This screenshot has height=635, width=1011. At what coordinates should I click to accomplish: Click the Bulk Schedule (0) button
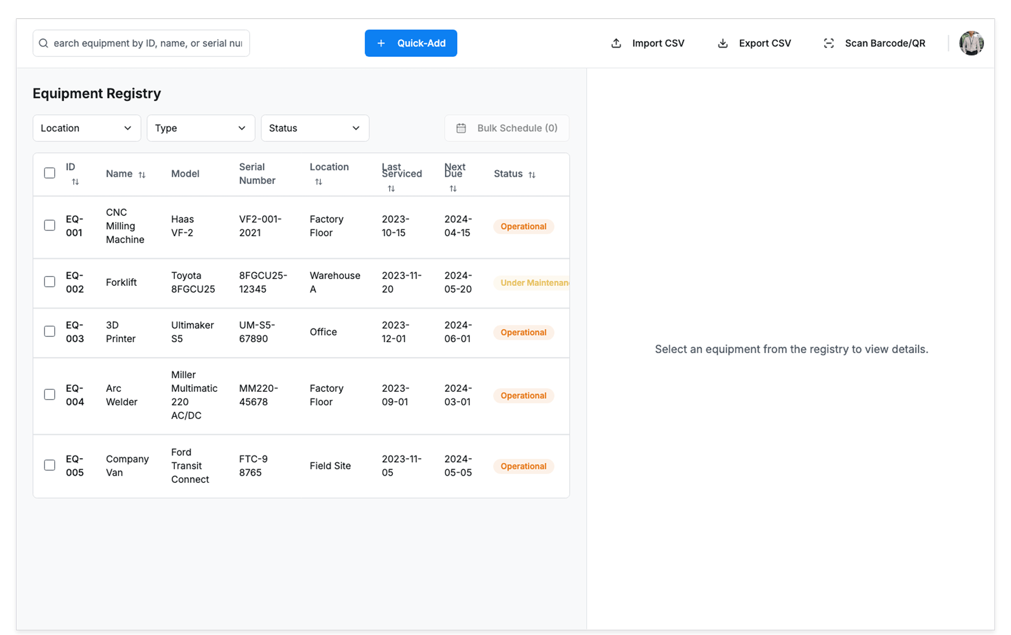pyautogui.click(x=507, y=128)
